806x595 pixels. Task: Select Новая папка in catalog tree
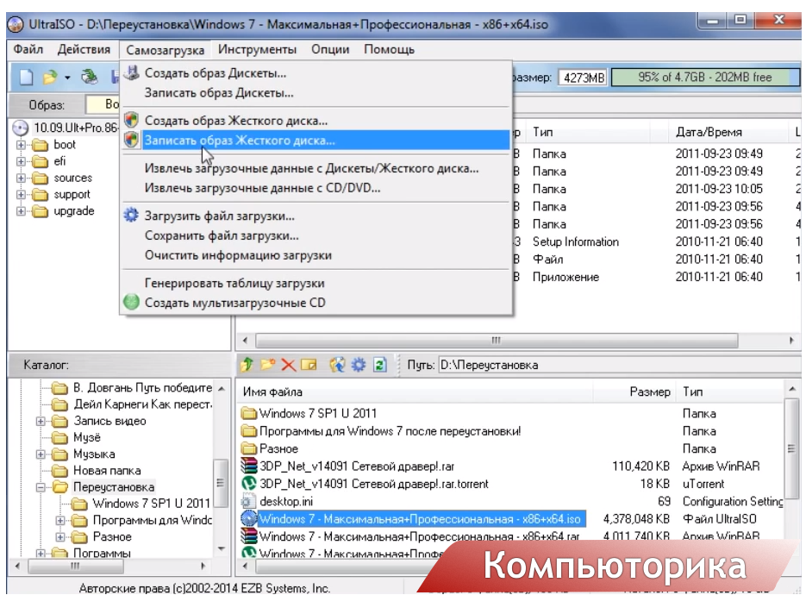pyautogui.click(x=107, y=470)
